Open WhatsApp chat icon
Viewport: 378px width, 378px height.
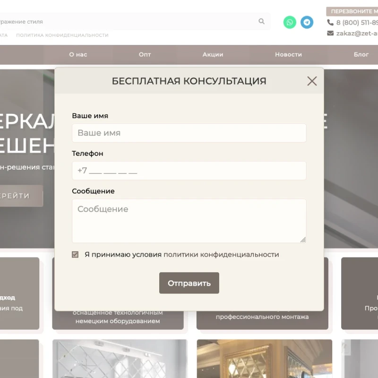290,22
